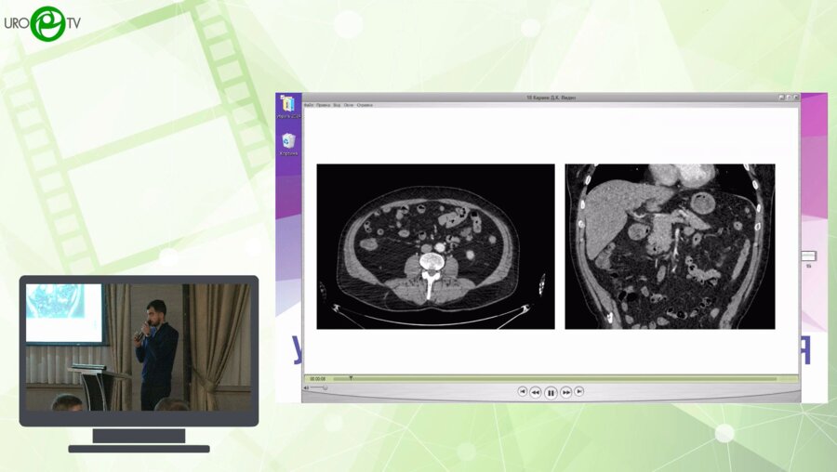The height and width of the screenshot is (472, 837).
Task: Click the speaker camera feed thumbnail
Action: click(139, 347)
